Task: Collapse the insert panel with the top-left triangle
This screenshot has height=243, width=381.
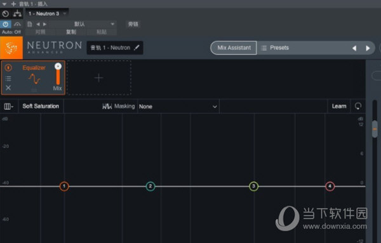Action: 4,4
